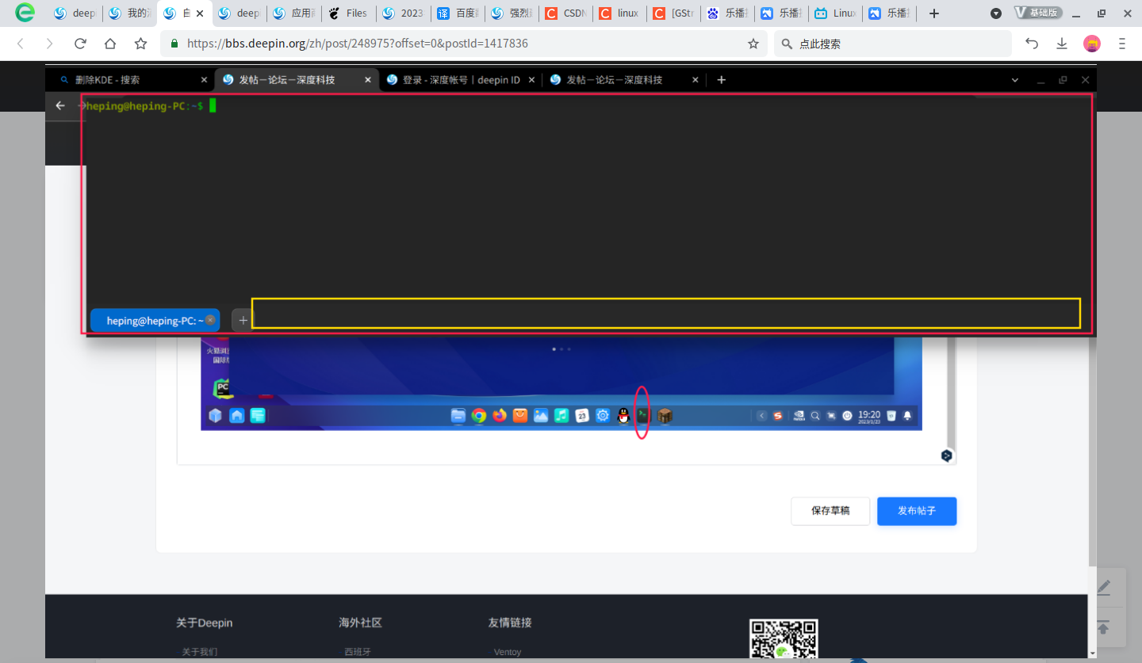Viewport: 1142px width, 663px height.
Task: Close the active browser tab
Action: coord(200,13)
